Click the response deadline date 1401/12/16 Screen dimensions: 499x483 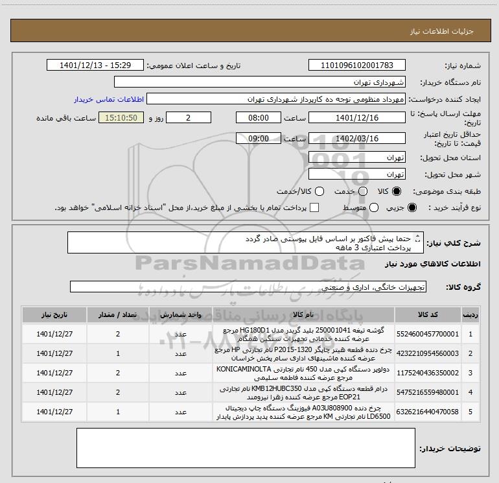pos(356,117)
